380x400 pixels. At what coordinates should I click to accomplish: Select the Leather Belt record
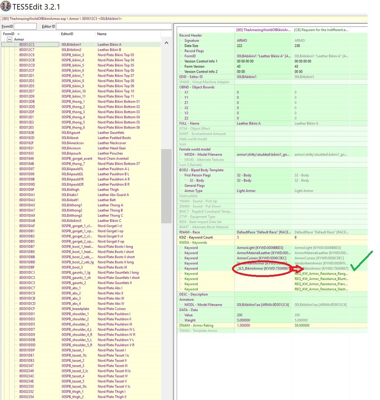point(81,200)
